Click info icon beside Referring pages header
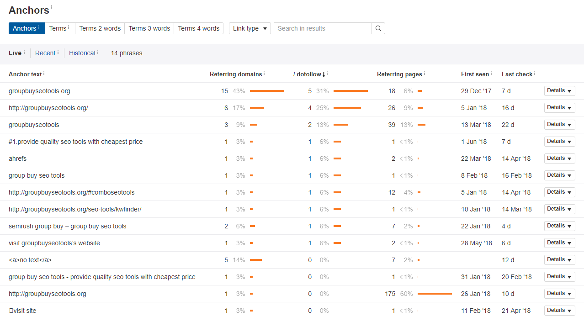Image resolution: width=584 pixels, height=322 pixels. pyautogui.click(x=425, y=73)
